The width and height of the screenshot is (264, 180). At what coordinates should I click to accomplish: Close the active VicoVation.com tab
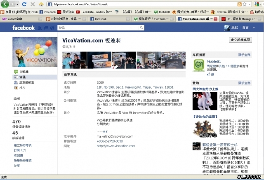[x=215, y=19]
